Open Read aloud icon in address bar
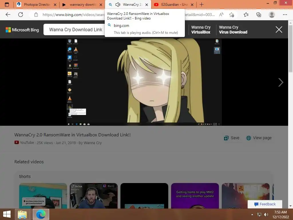Viewport: 293px width, 220px height. click(x=221, y=15)
